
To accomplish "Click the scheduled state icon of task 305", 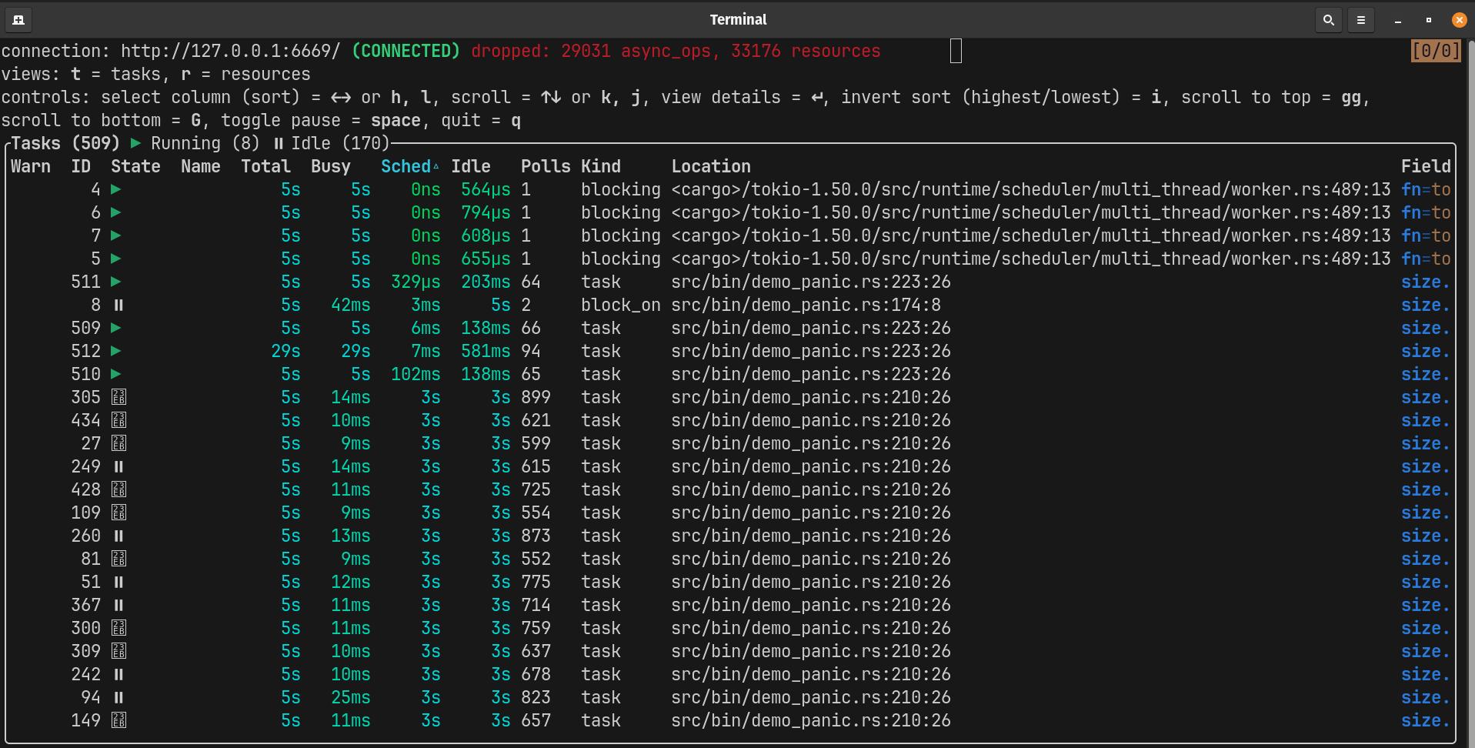I will click(x=118, y=397).
